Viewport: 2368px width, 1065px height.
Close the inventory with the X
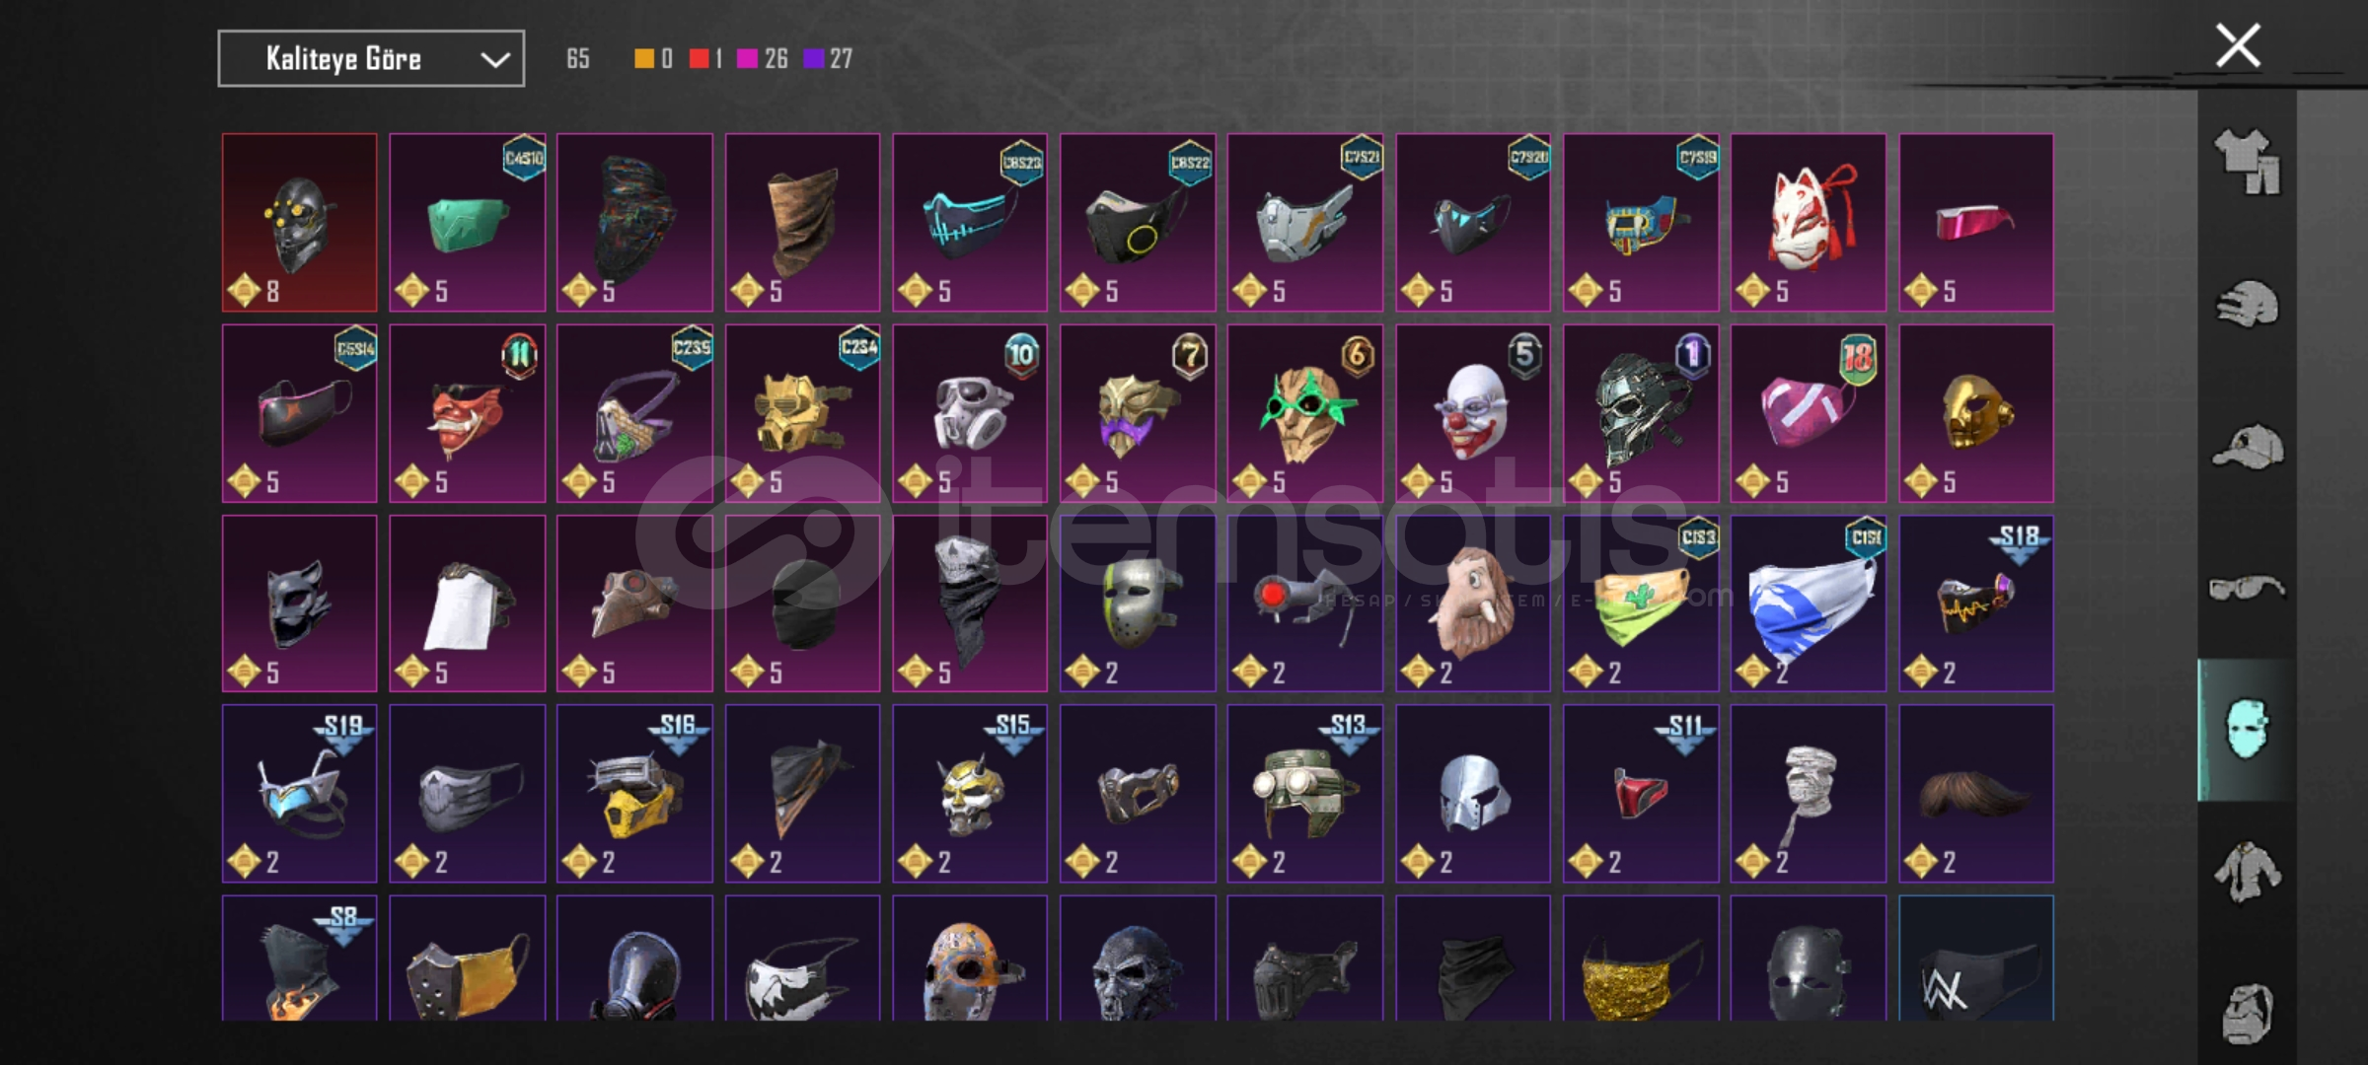click(2238, 45)
